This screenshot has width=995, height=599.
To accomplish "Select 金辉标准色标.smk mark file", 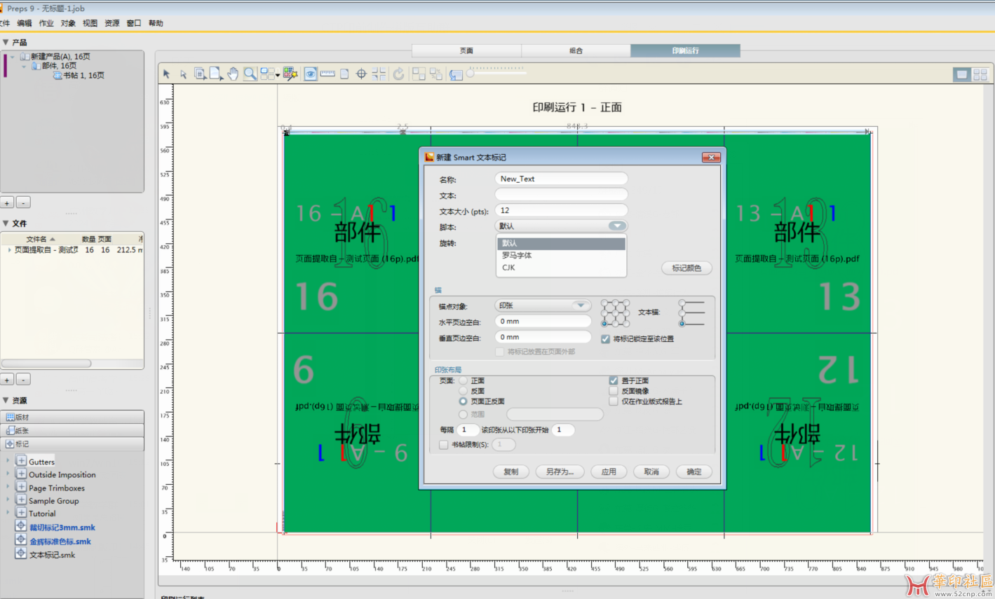I will pyautogui.click(x=60, y=542).
